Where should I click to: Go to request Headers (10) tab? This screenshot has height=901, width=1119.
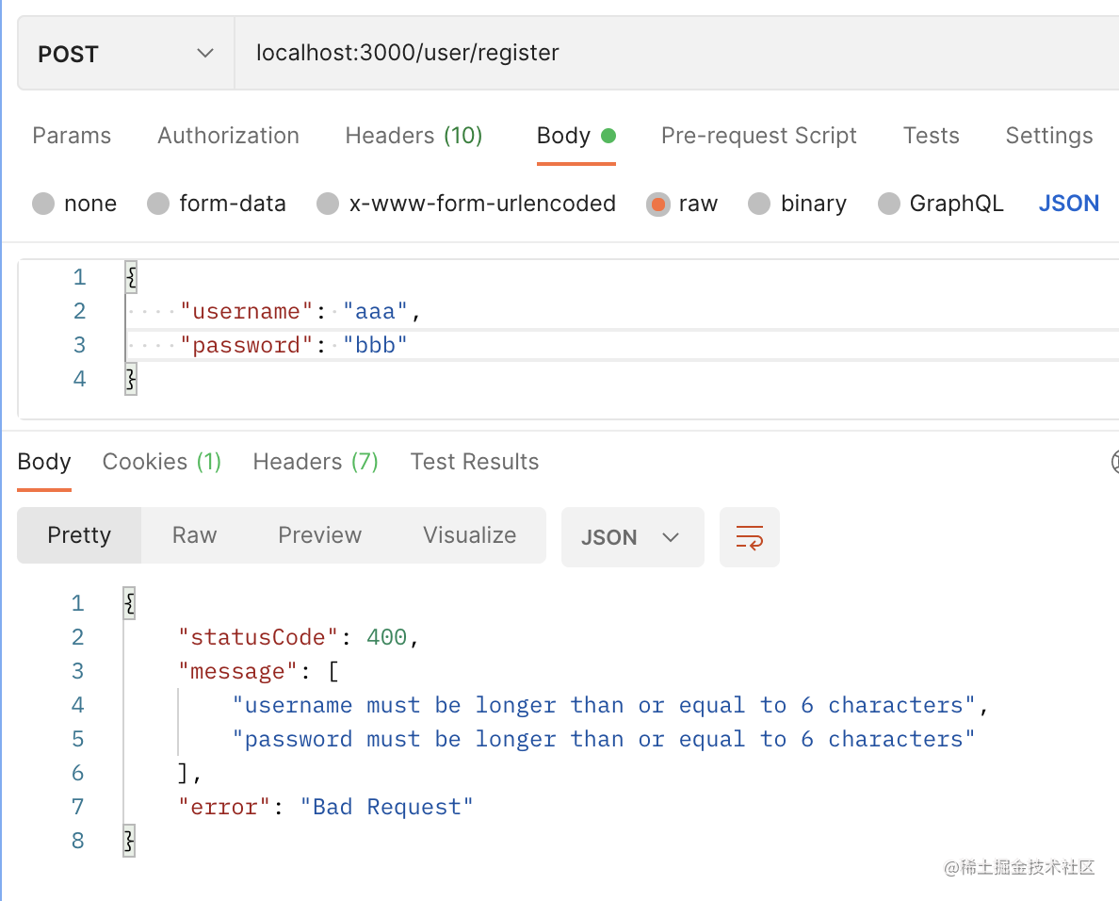414,136
